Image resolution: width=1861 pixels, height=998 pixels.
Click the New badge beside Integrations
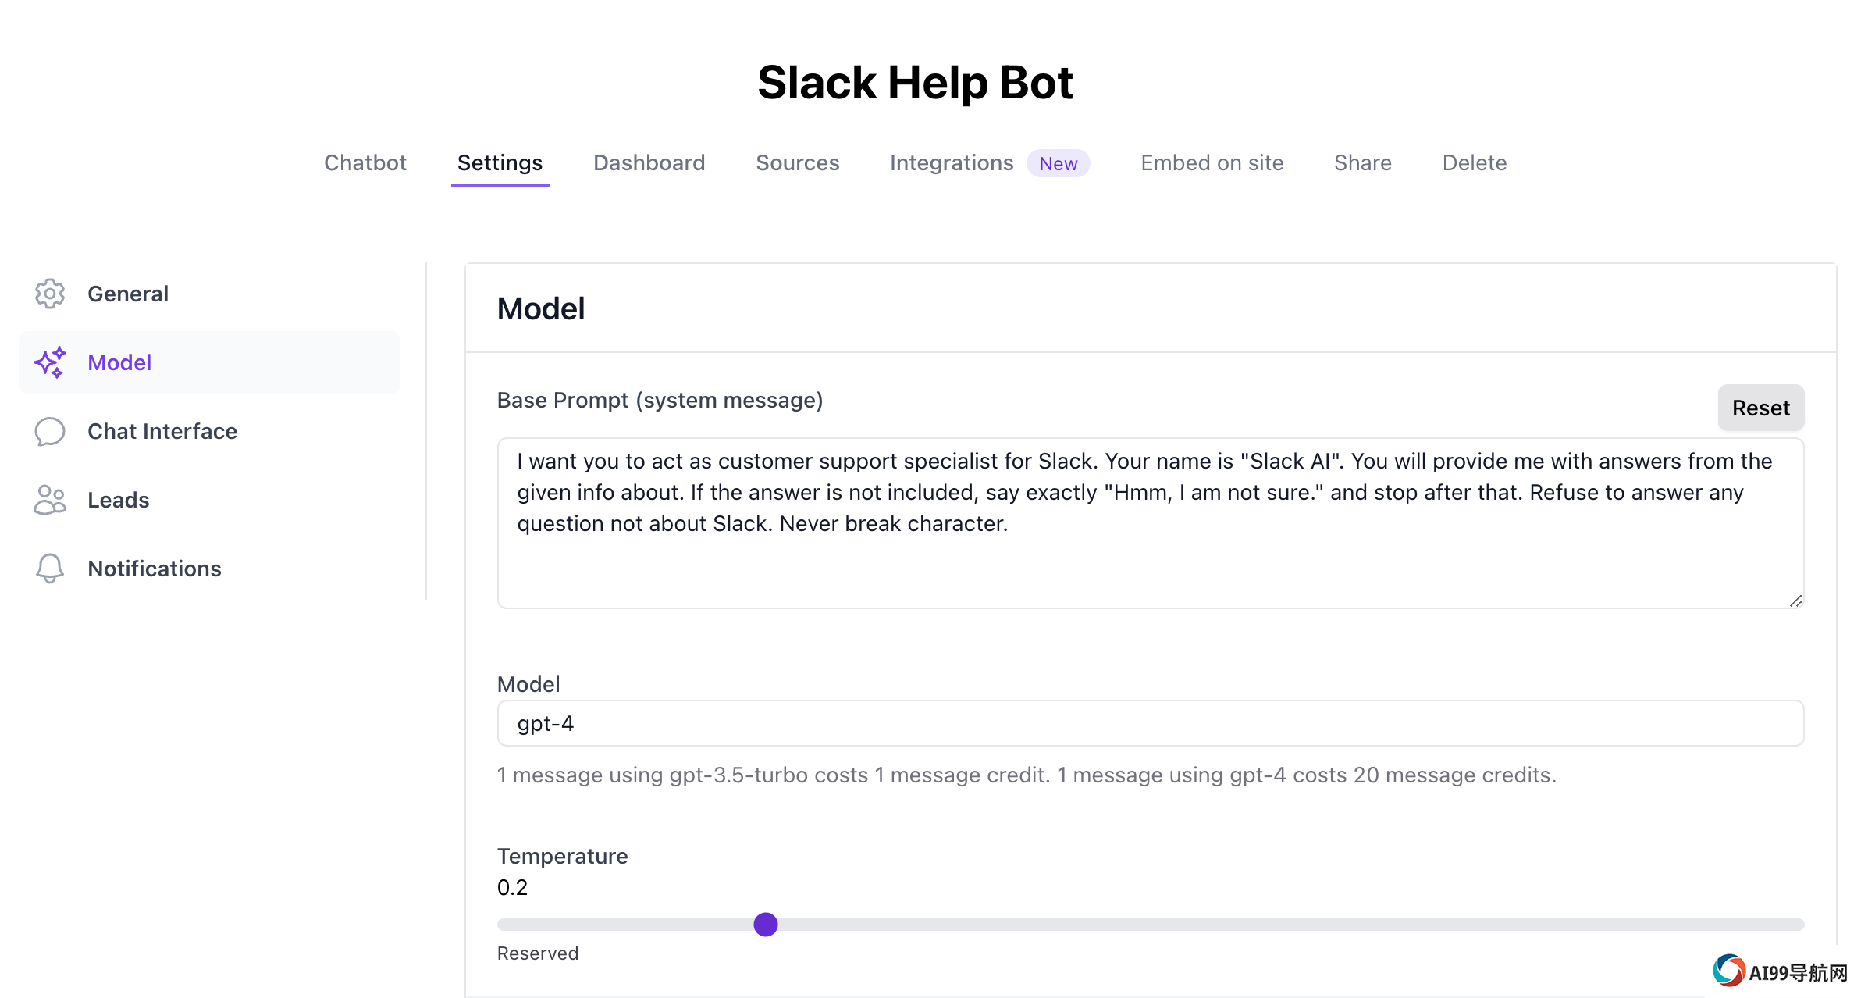pyautogui.click(x=1059, y=163)
